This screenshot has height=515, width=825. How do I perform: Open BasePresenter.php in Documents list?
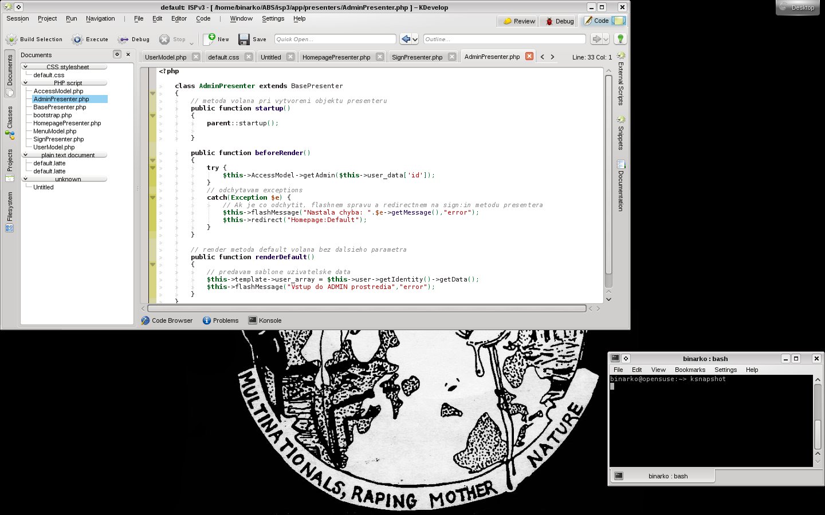[60, 107]
